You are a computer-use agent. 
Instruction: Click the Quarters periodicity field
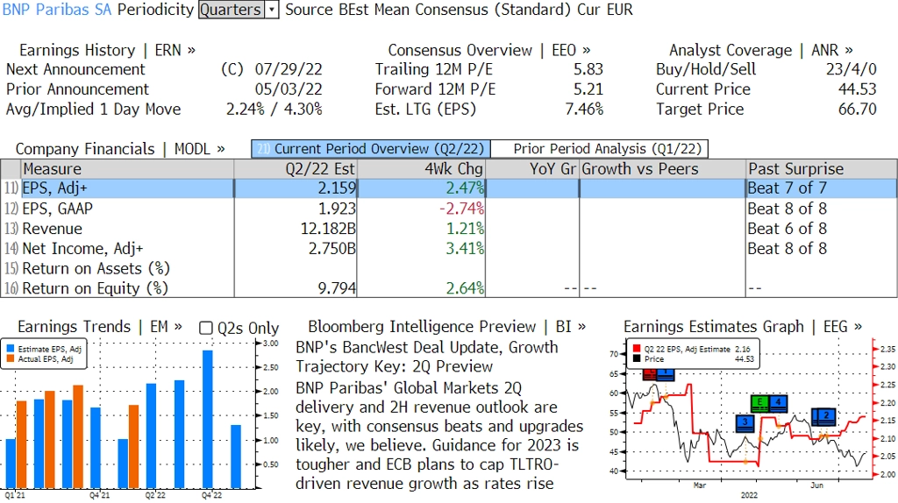click(232, 10)
